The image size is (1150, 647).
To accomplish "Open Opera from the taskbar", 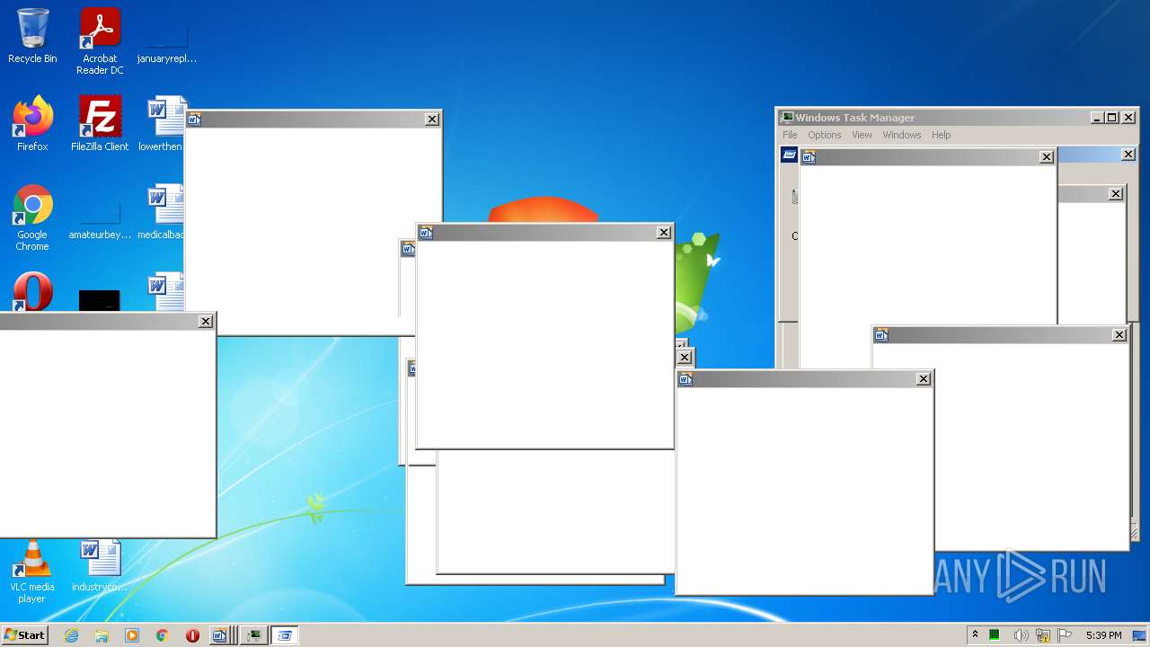I will coord(192,635).
